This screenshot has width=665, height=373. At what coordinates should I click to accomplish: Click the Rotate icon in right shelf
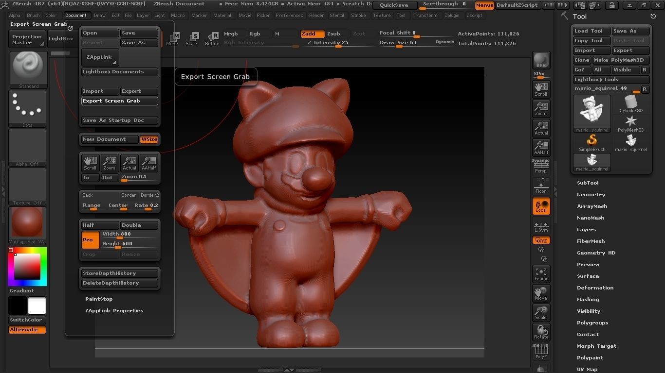(x=541, y=332)
